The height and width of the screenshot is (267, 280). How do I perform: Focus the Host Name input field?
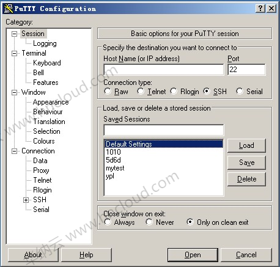point(164,70)
